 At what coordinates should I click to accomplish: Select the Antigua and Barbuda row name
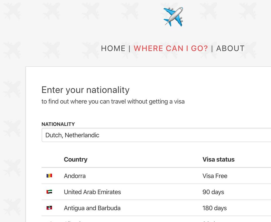click(92, 208)
